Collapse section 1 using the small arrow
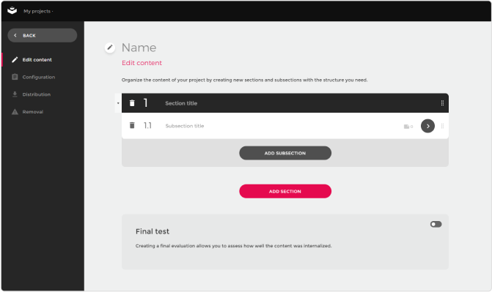 (118, 103)
